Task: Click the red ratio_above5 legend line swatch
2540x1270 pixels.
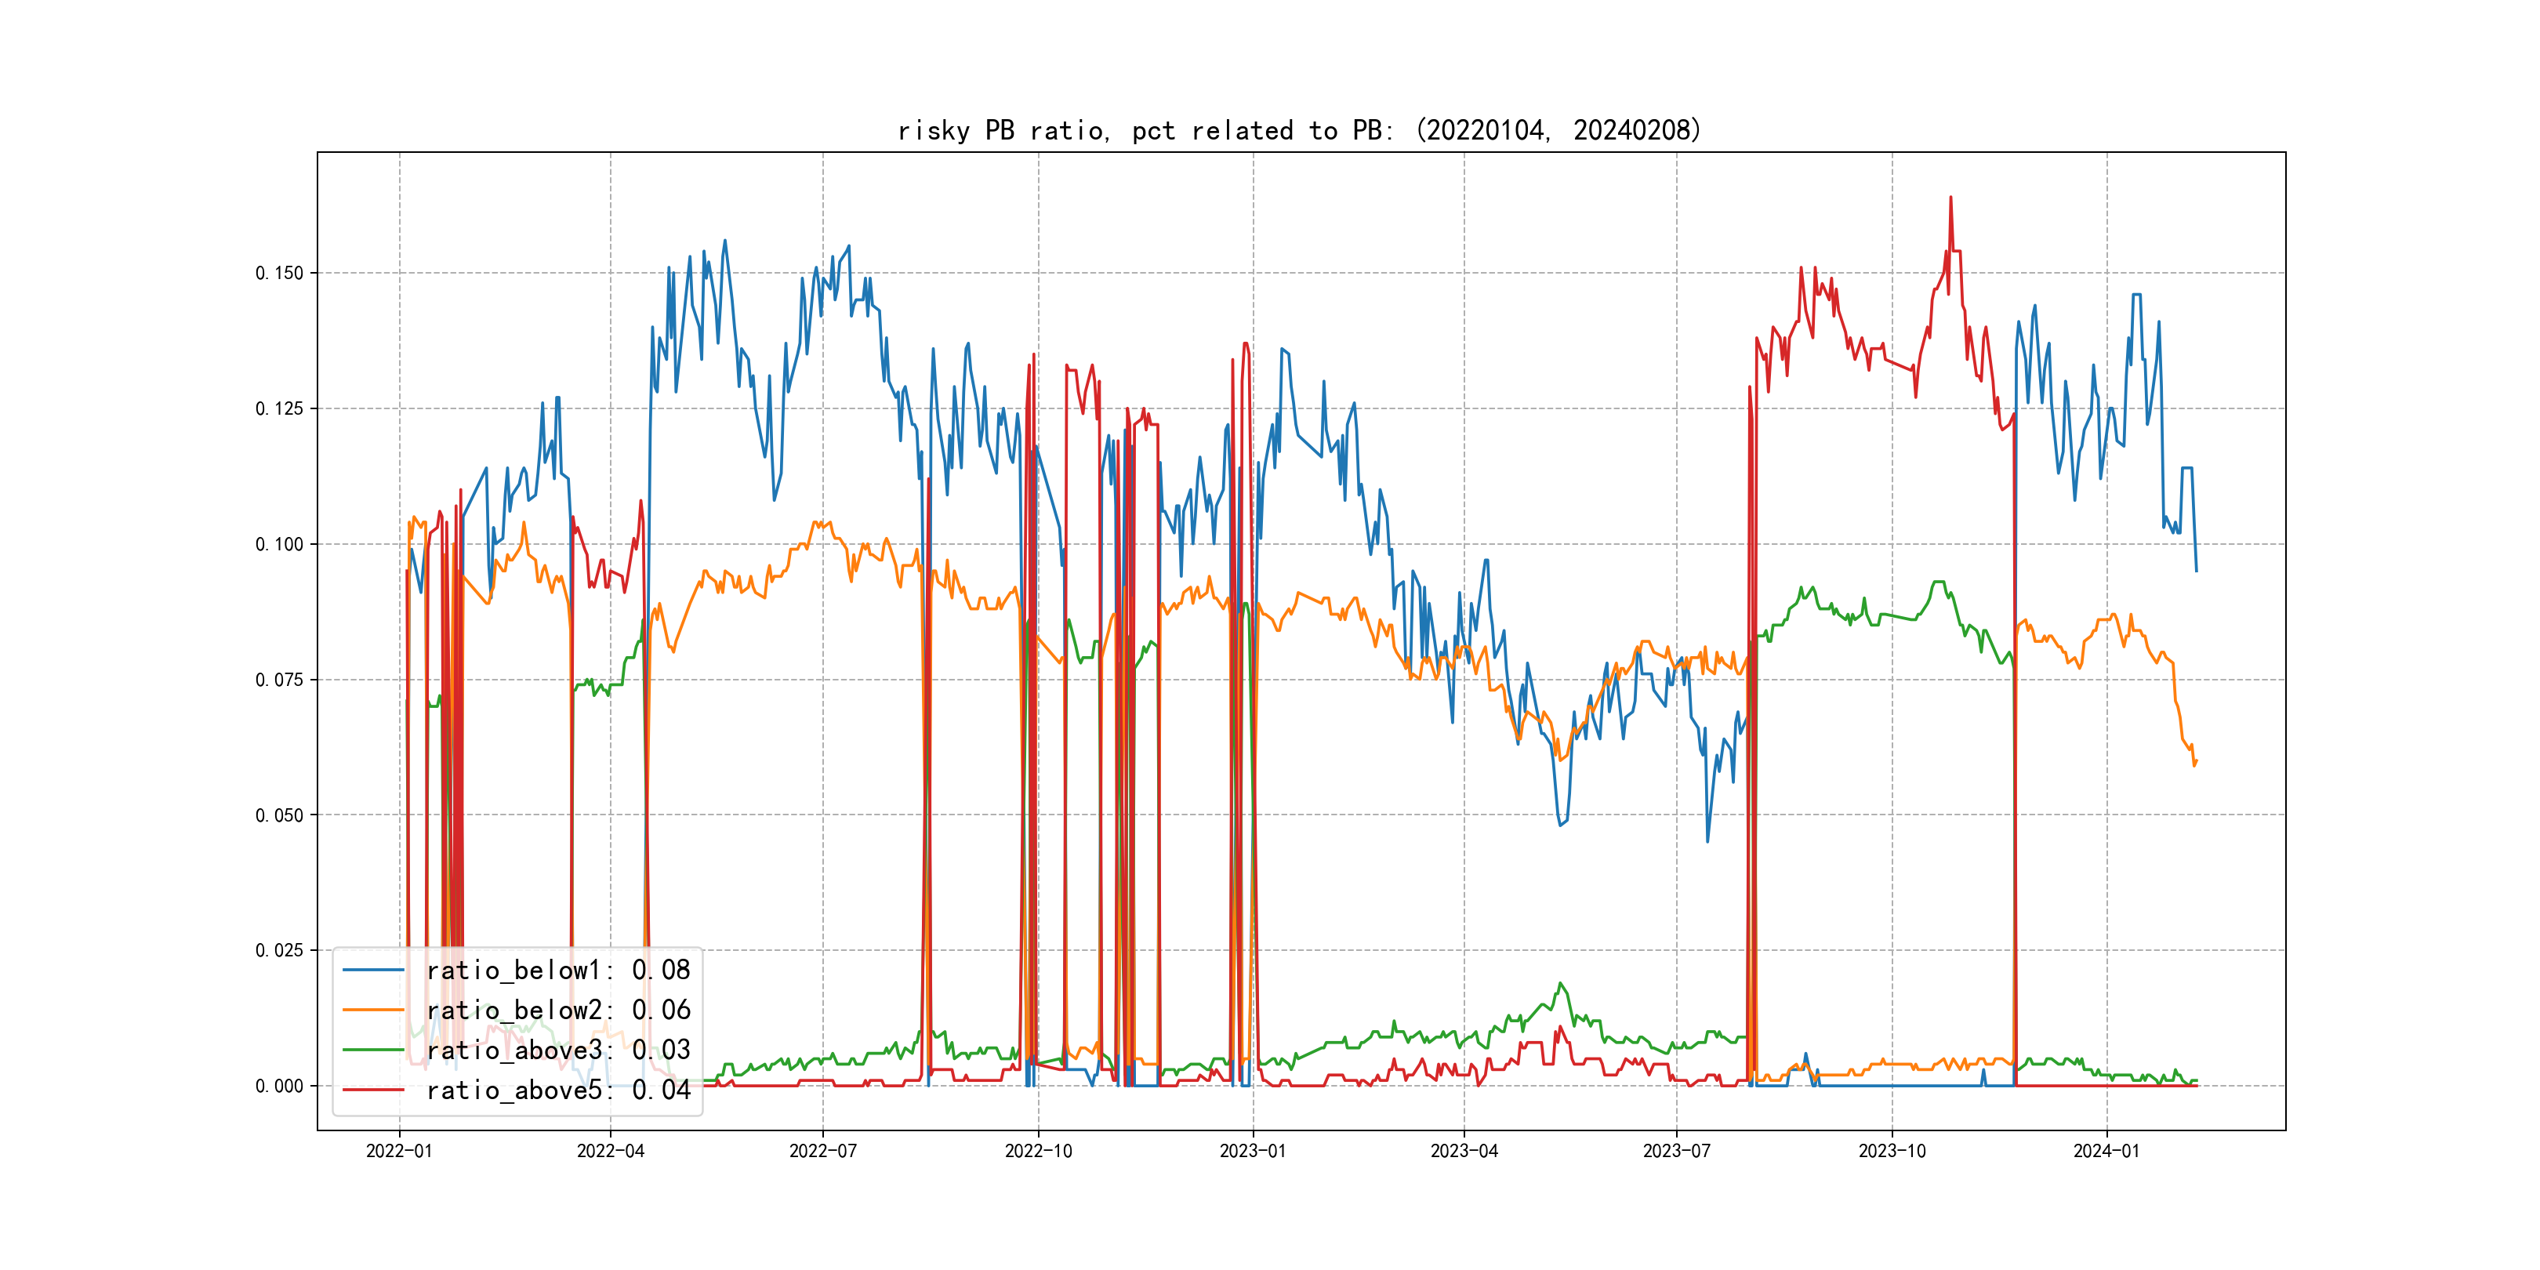Action: point(374,1090)
